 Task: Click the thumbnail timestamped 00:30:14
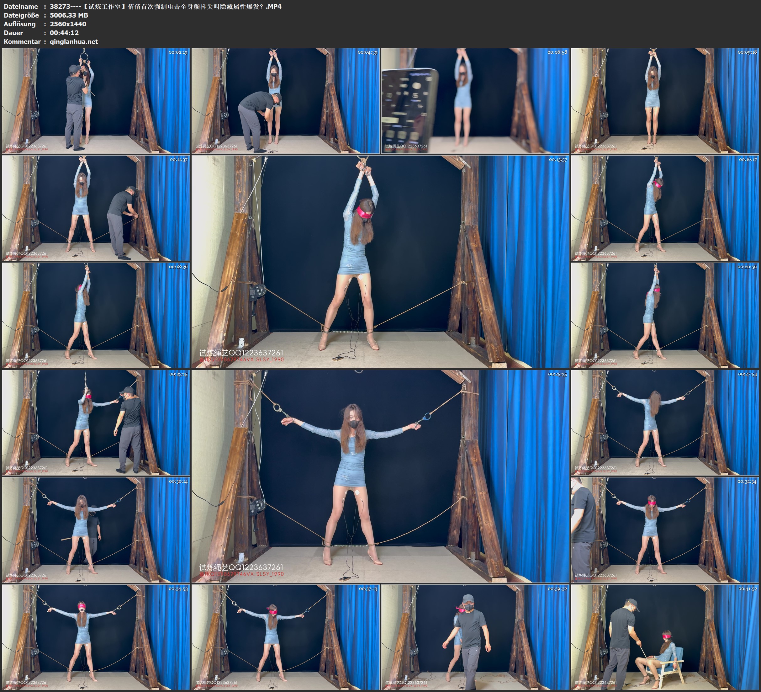point(96,530)
